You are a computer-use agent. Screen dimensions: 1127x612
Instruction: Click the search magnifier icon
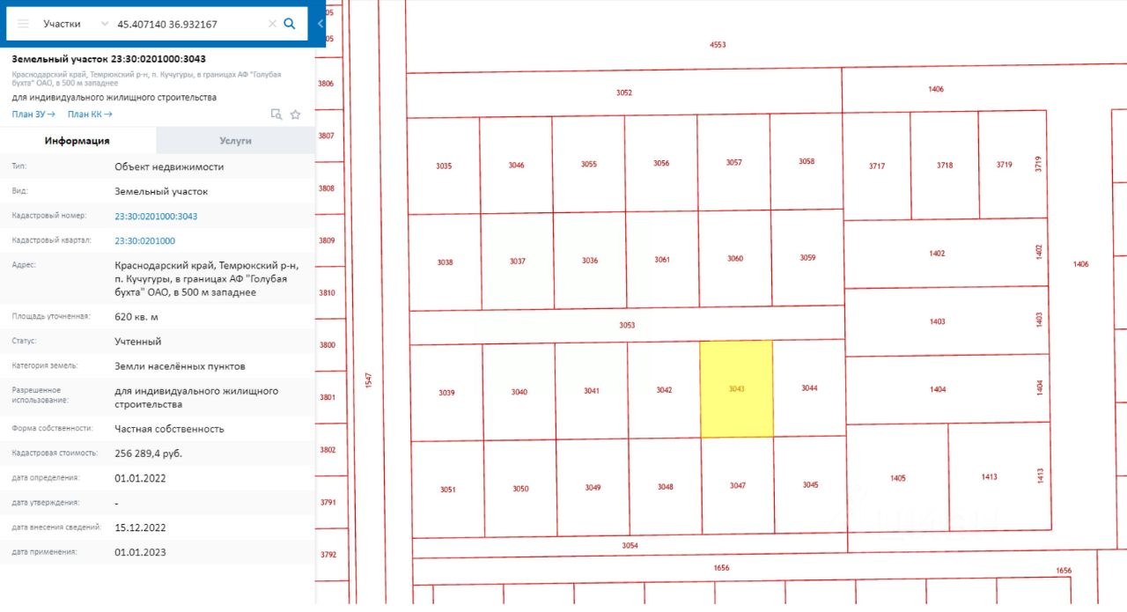289,24
